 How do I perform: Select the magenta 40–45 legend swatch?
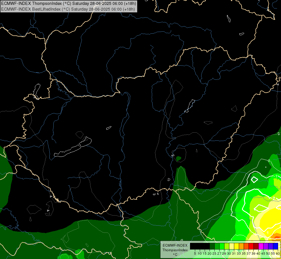pos(261,246)
